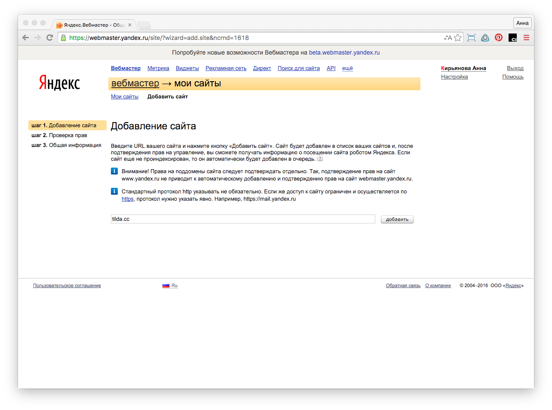Open Chrome hamburger menu
Screen dimensions: 552x410
[526, 38]
